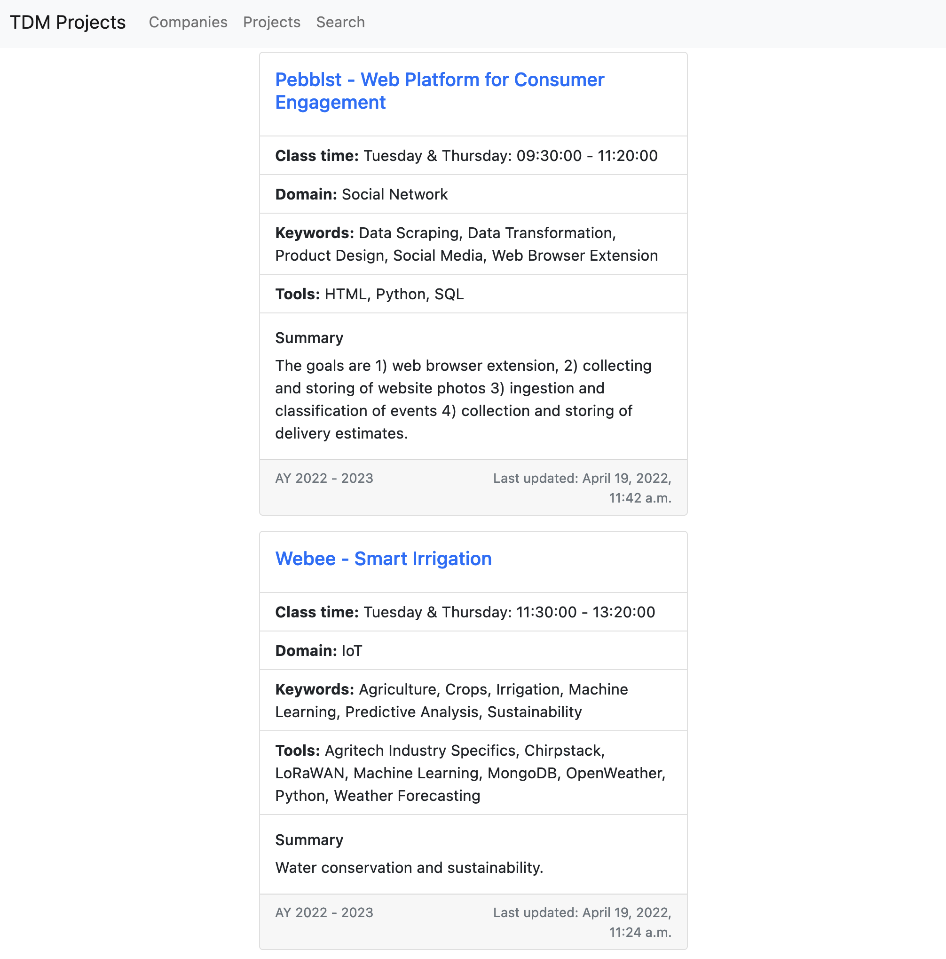Click Pebblst last updated 11:42 timestamp
The image size is (946, 959).
582,488
